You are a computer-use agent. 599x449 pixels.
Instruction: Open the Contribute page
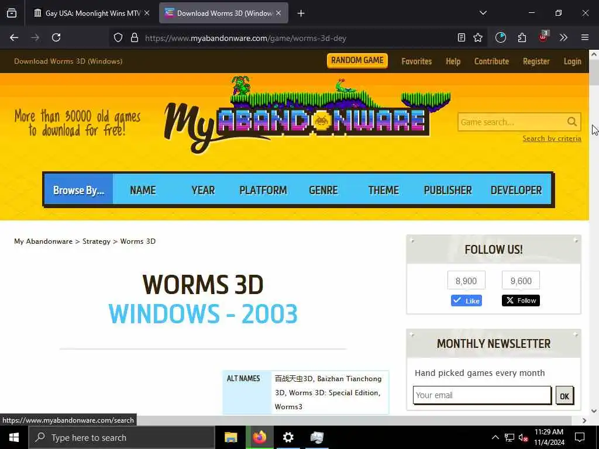pos(491,61)
